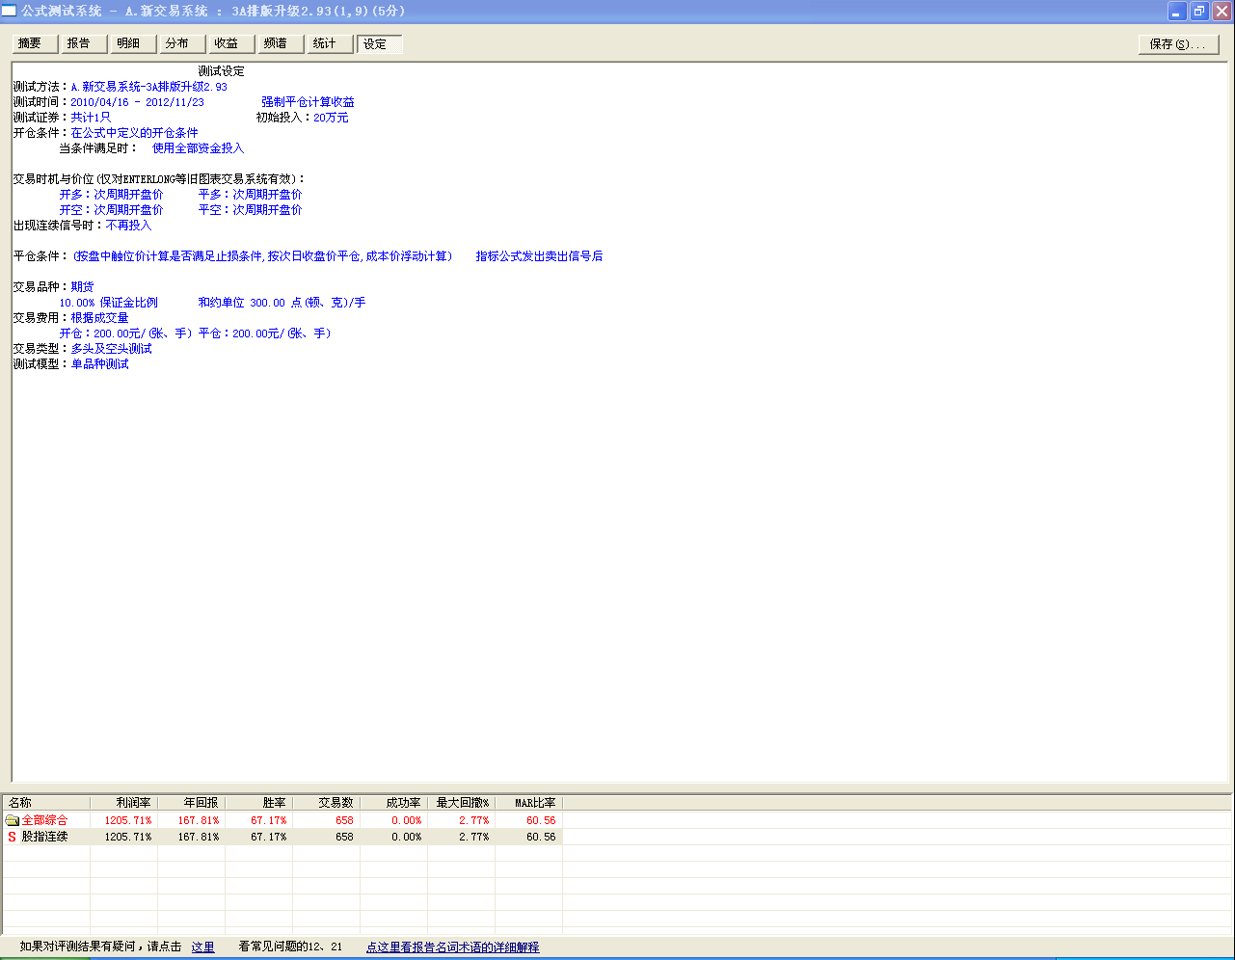This screenshot has height=960, width=1235.
Task: Click the 保存(S)... button
Action: [x=1178, y=44]
